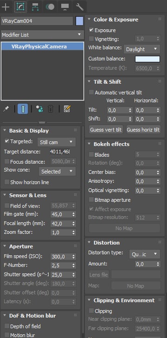The width and height of the screenshot is (167, 338).
Task: Collapse the Distortion rollout
Action: [x=89, y=243]
